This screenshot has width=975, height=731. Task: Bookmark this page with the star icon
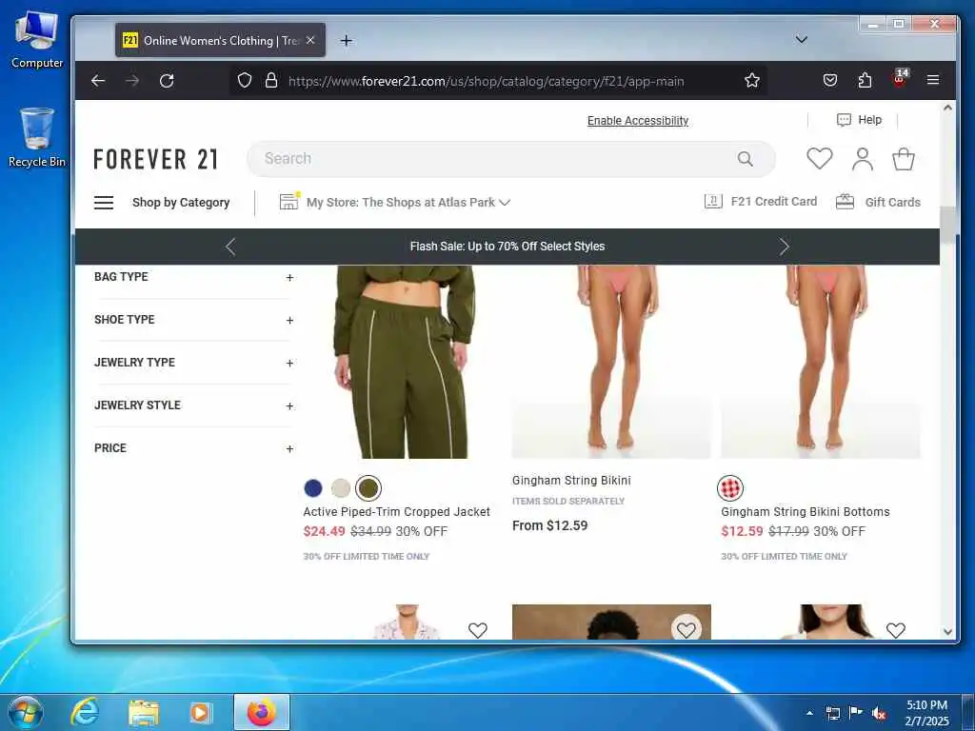tap(752, 80)
